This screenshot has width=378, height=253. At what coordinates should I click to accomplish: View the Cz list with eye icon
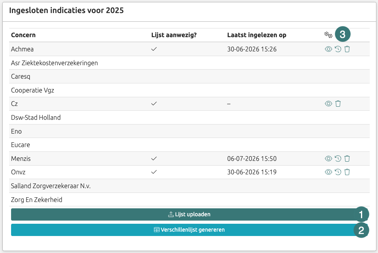click(x=329, y=104)
